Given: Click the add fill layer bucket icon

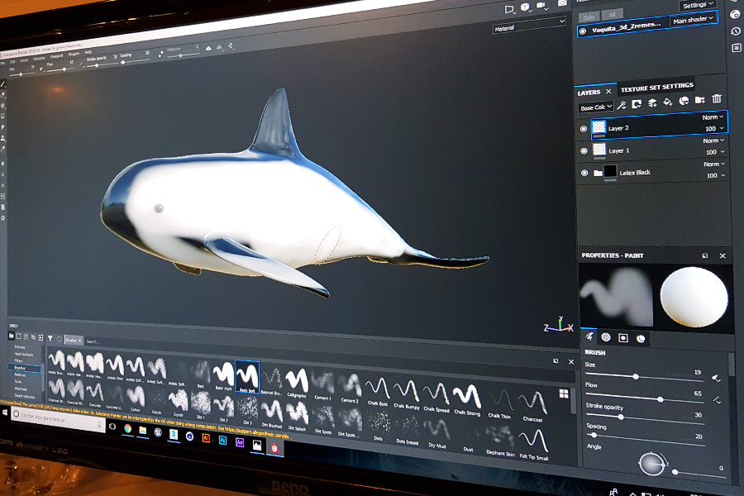Looking at the screenshot, I should click(668, 103).
